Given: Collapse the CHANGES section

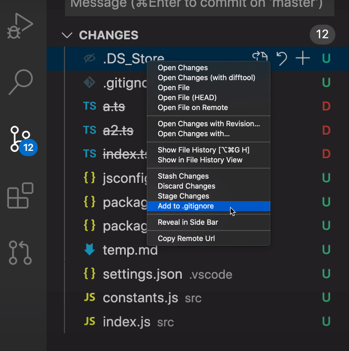Looking at the screenshot, I should click(x=67, y=35).
